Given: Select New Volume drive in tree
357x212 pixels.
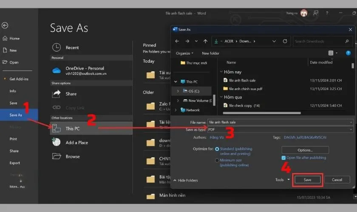Looking at the screenshot, I should click(197, 100).
